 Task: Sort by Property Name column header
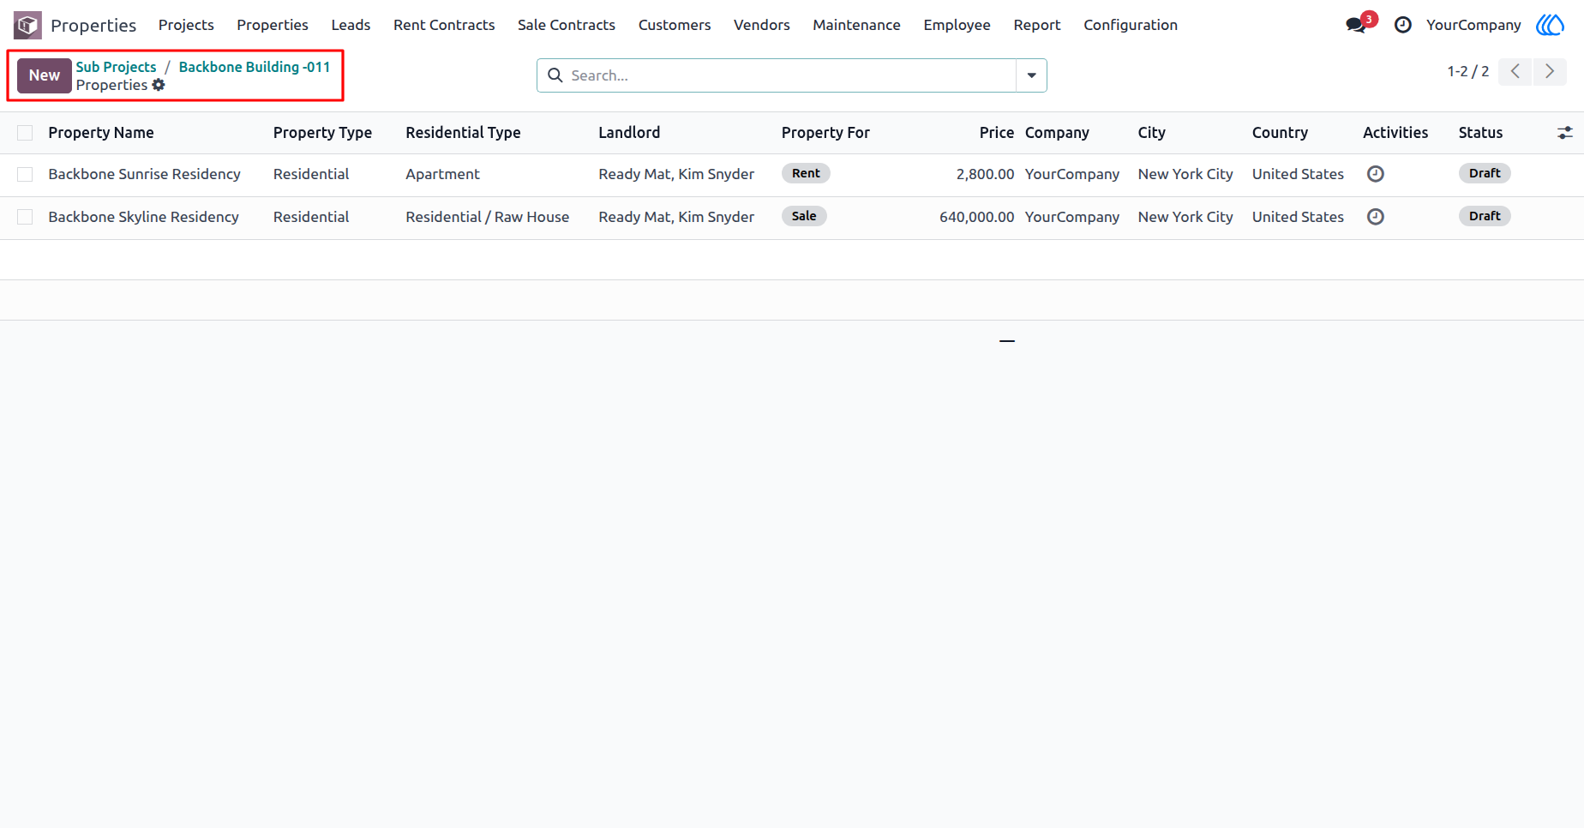click(x=101, y=133)
